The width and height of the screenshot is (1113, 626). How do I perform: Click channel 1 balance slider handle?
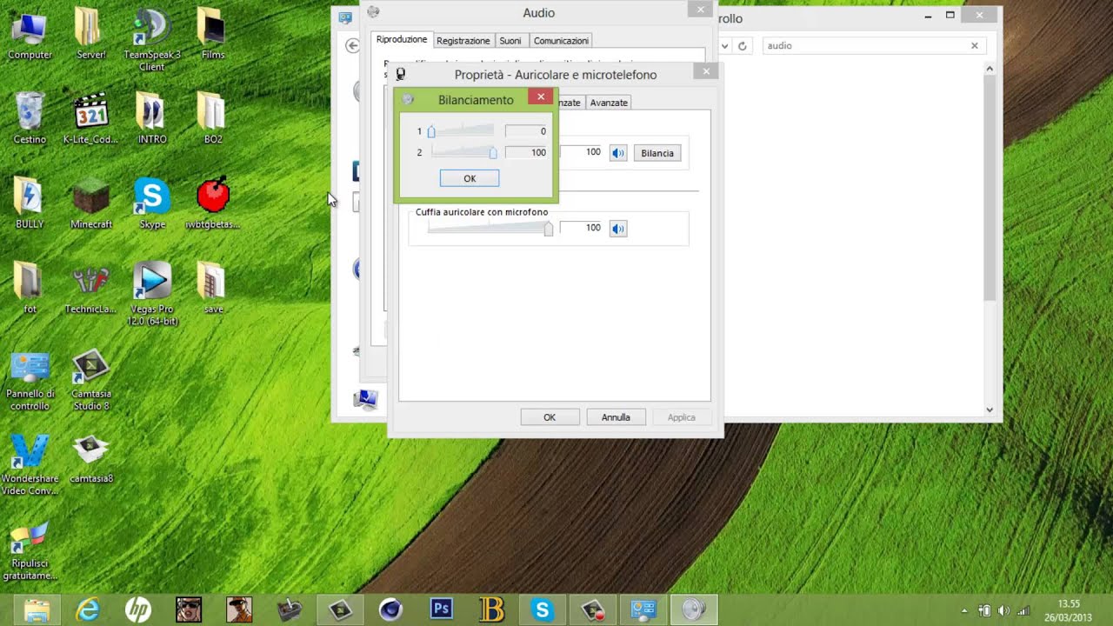click(431, 132)
